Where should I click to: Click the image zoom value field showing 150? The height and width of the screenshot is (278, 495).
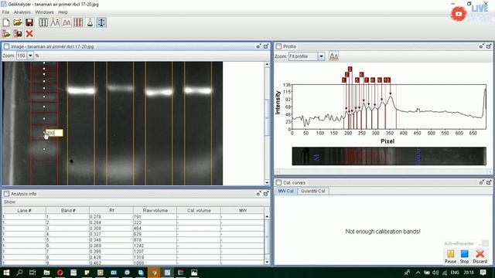point(22,56)
